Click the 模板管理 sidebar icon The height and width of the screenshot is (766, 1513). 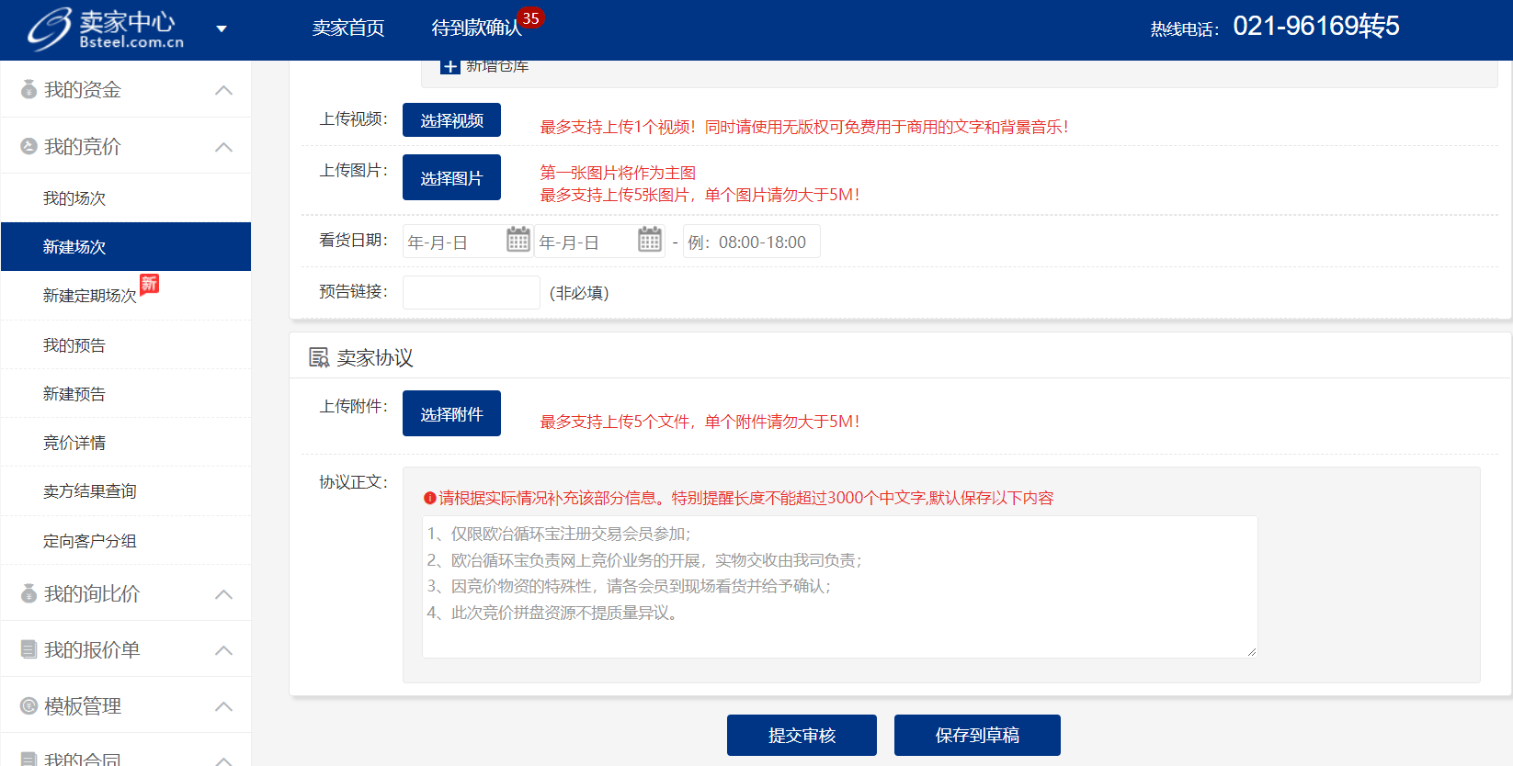pos(29,706)
